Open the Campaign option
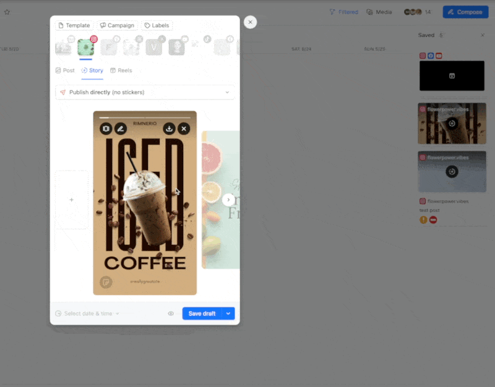This screenshot has height=387, width=495. coord(117,25)
